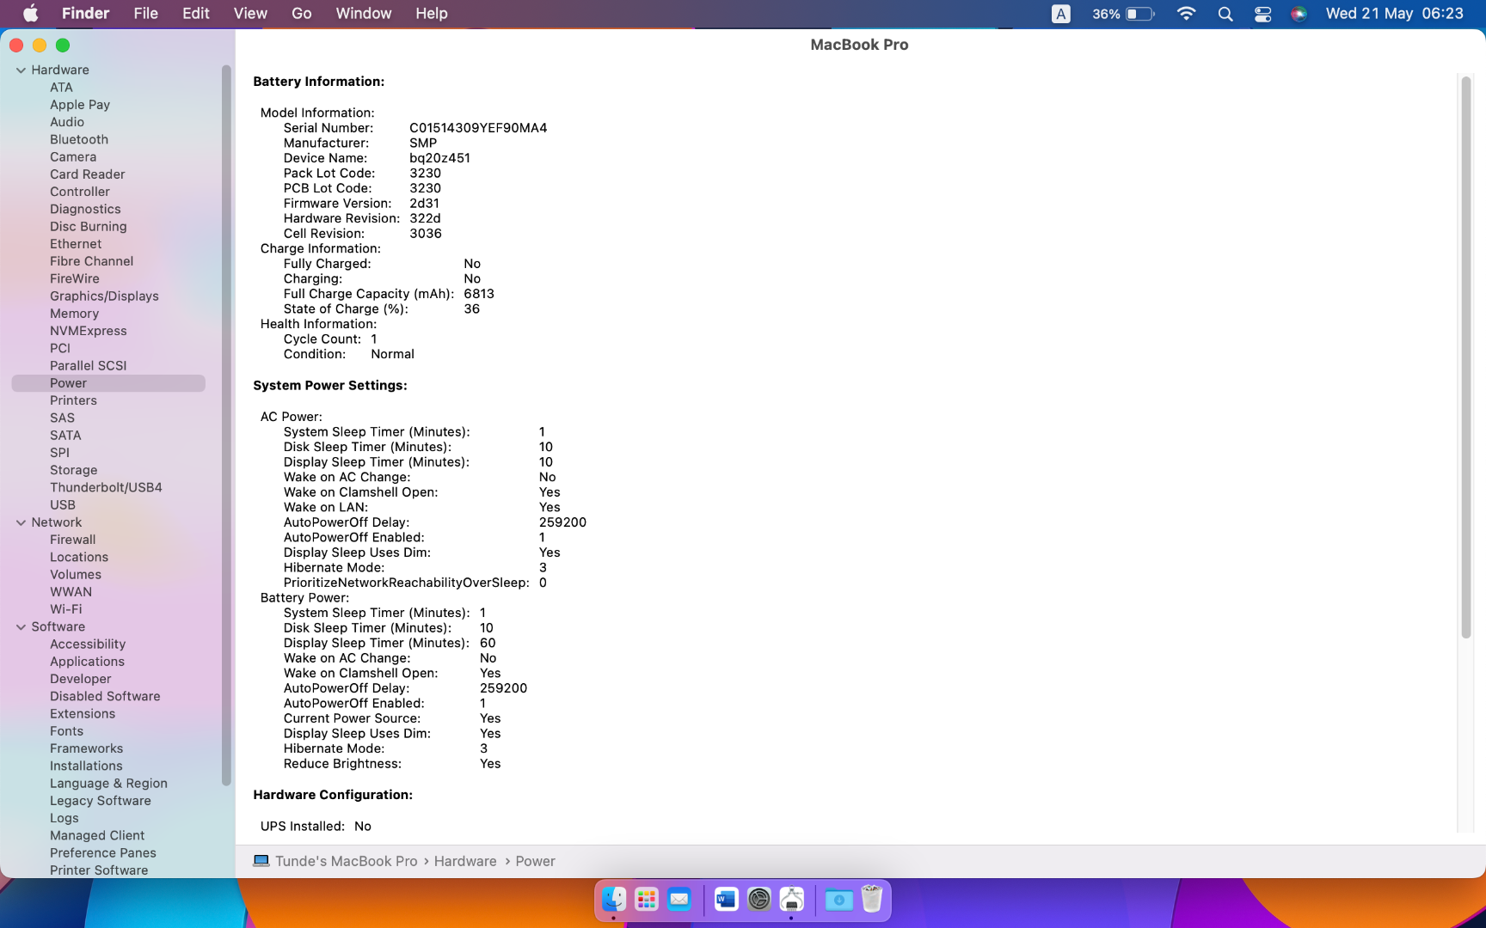Open the Apple menu
Image resolution: width=1486 pixels, height=928 pixels.
click(30, 13)
